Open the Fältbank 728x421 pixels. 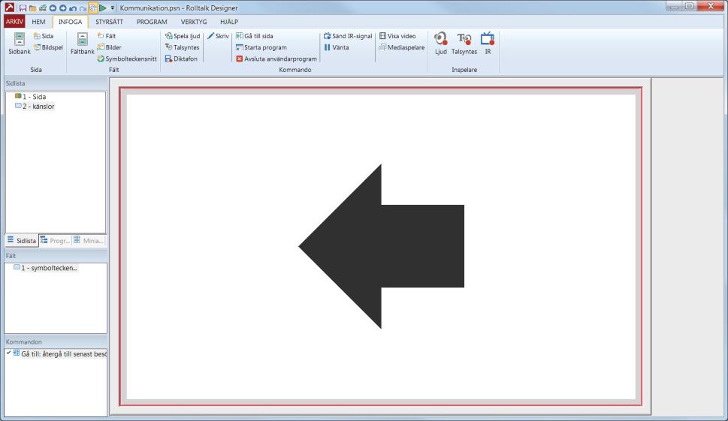[x=82, y=44]
